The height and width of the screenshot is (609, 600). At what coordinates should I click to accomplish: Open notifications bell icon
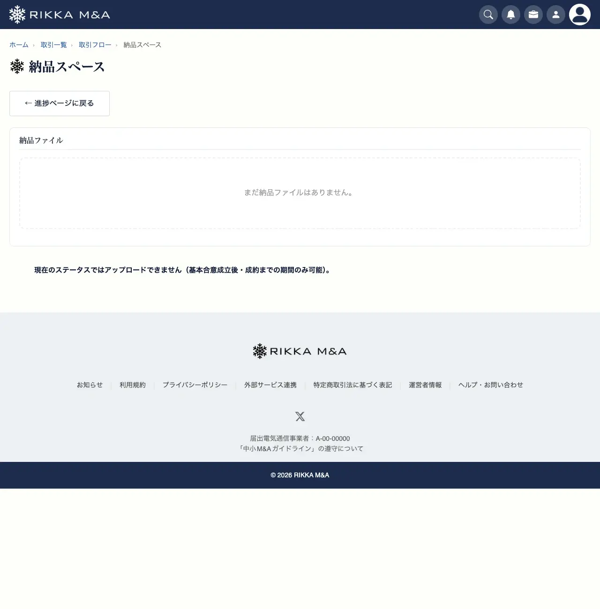pyautogui.click(x=511, y=15)
